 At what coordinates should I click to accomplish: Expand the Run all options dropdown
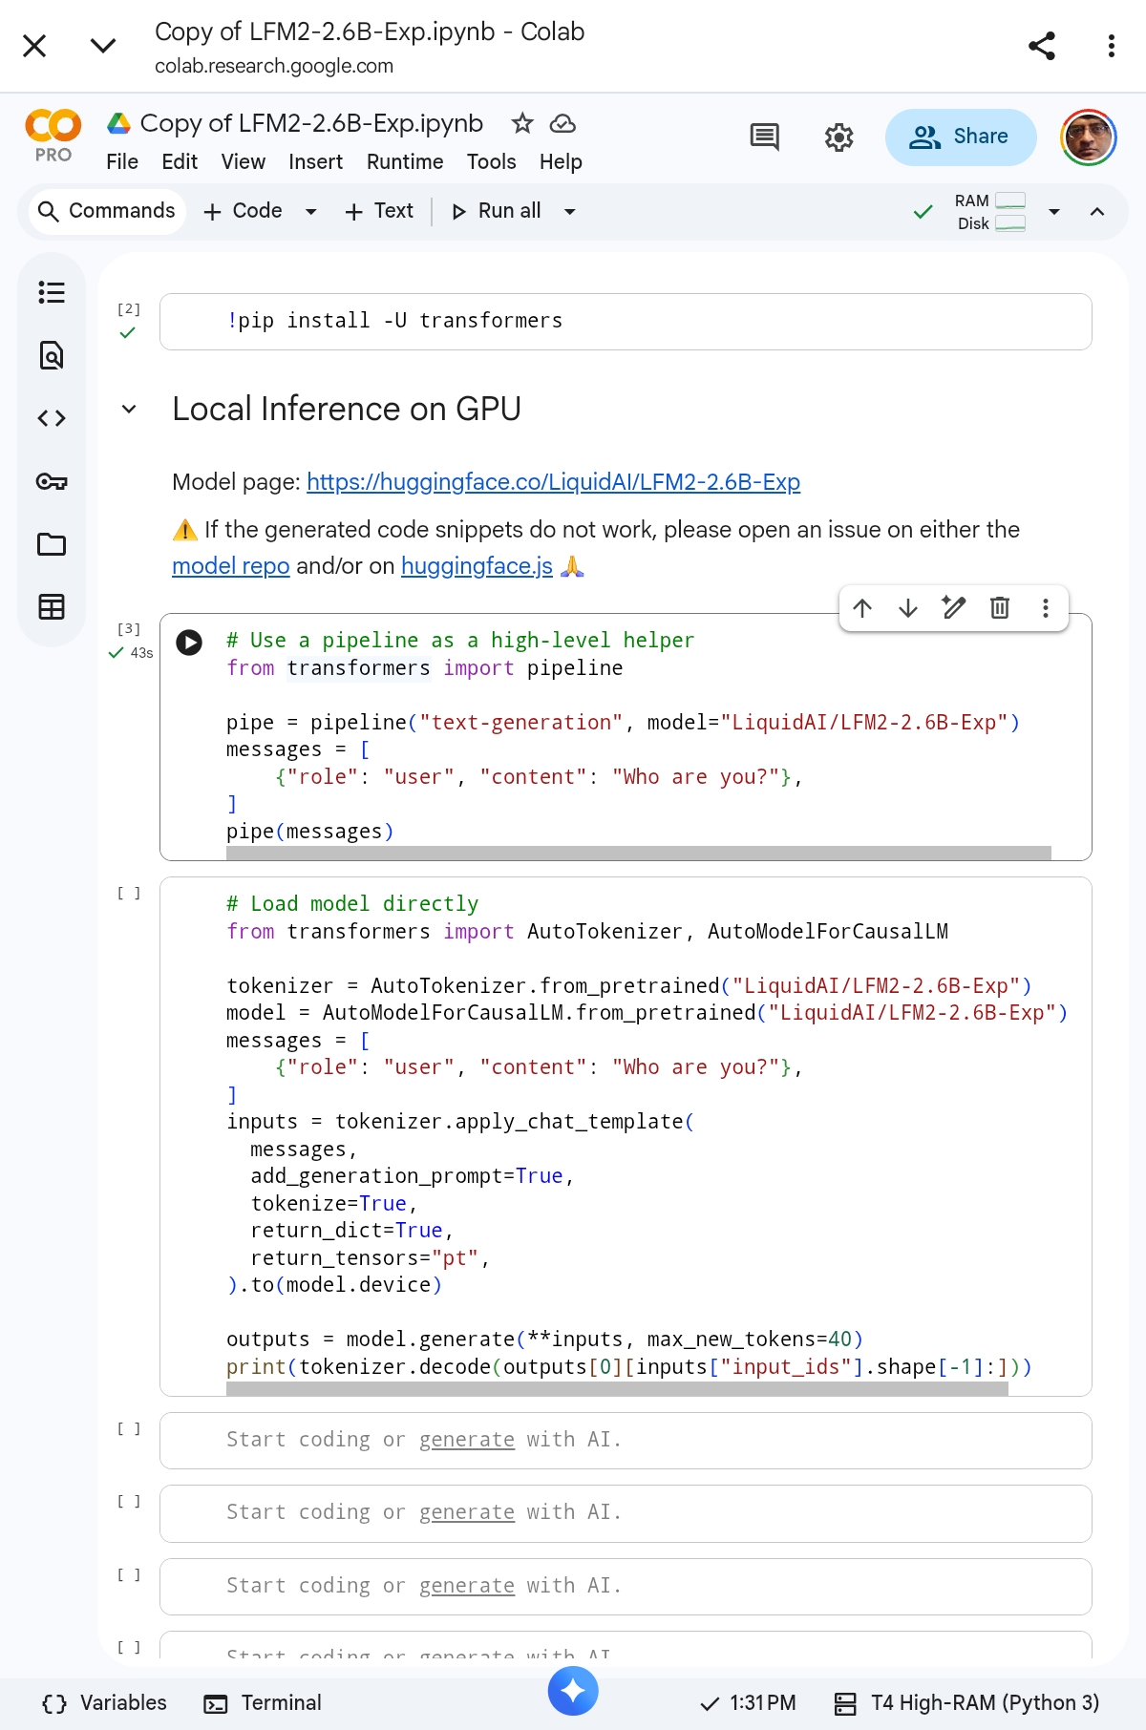point(570,212)
